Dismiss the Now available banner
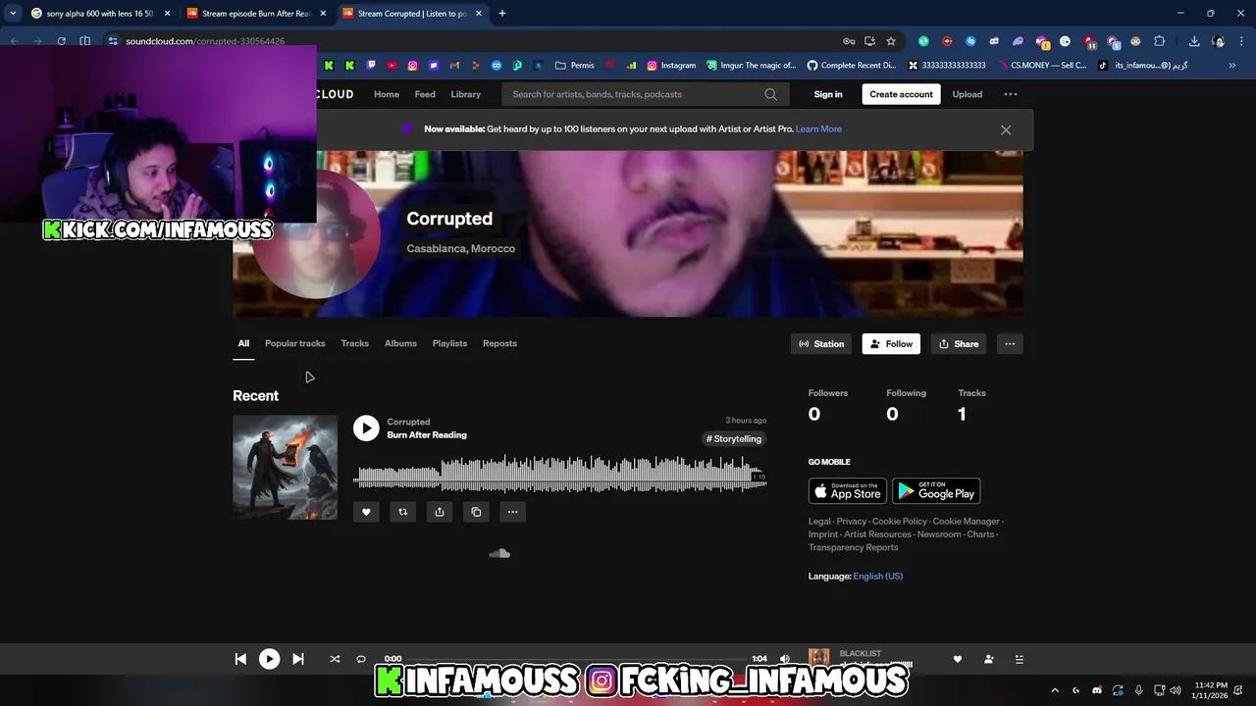1256x706 pixels. tap(1006, 129)
